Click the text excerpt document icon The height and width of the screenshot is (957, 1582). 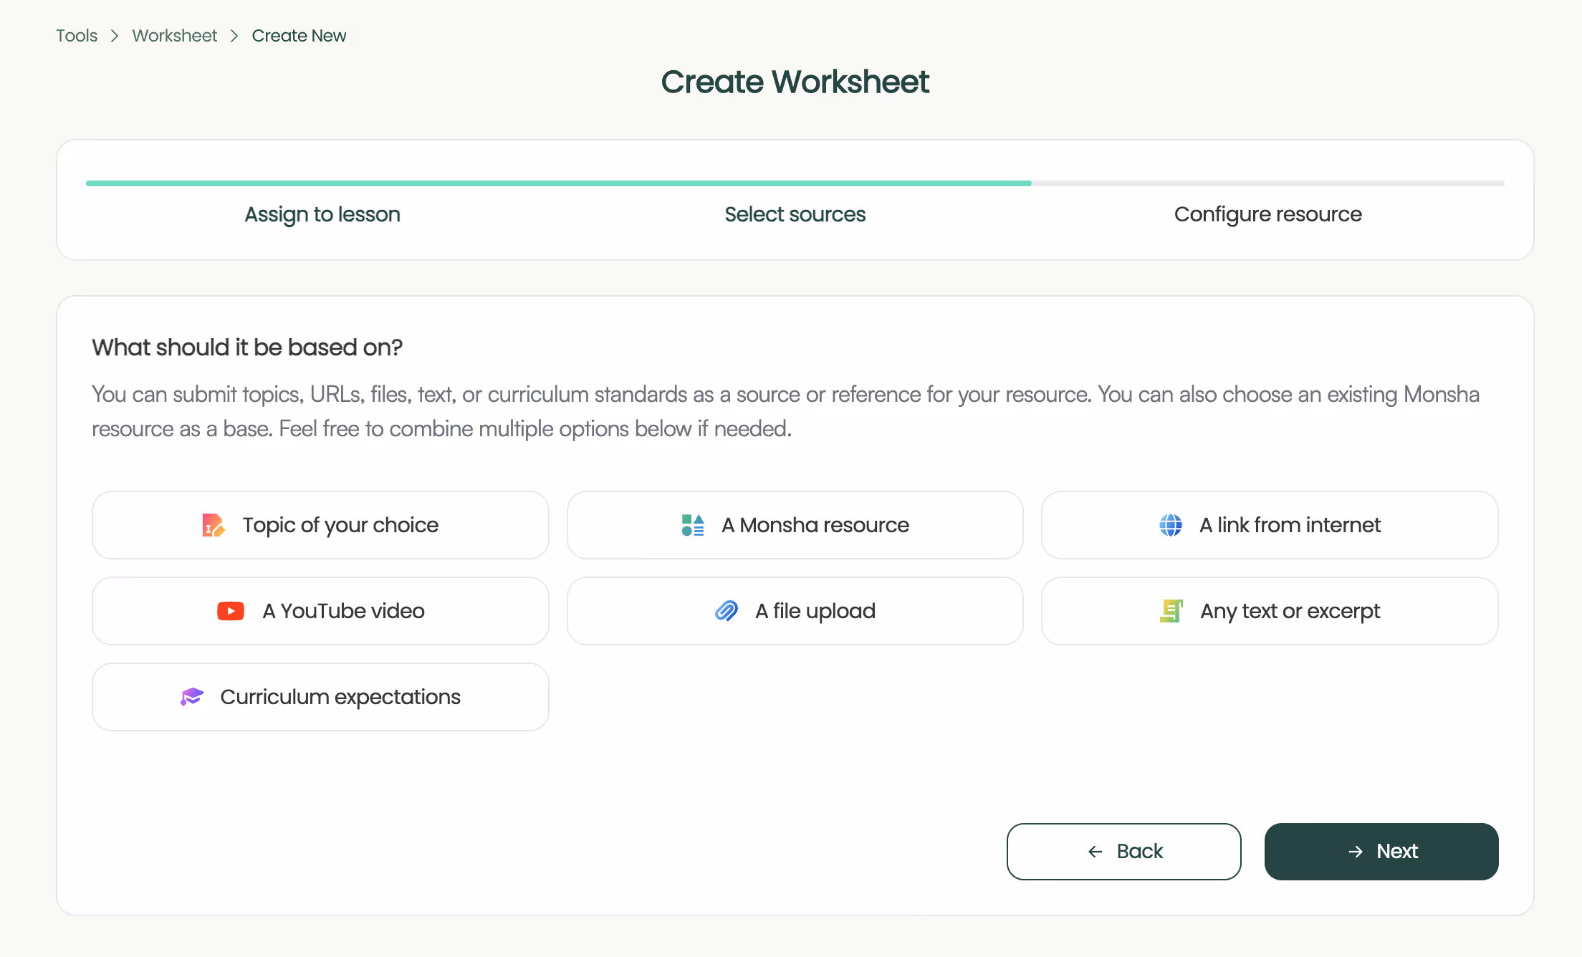[1171, 611]
